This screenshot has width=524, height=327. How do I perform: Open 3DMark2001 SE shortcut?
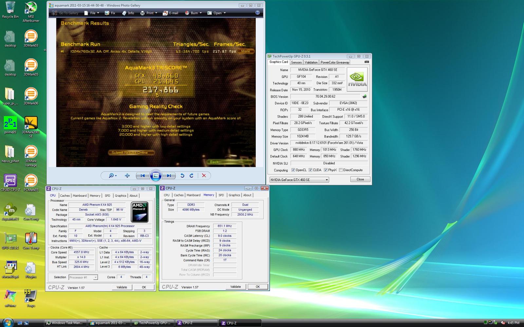31,127
